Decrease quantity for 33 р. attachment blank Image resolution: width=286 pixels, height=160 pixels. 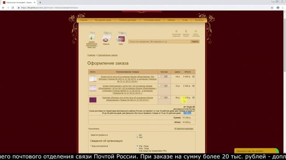[160, 86]
